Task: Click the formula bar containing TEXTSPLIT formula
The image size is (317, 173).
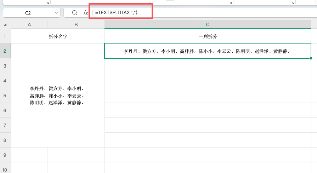Action: coord(204,13)
